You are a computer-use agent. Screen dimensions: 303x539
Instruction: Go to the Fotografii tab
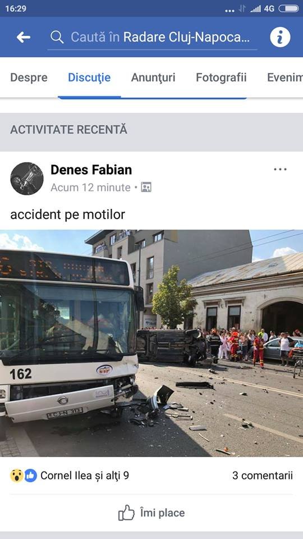point(221,77)
